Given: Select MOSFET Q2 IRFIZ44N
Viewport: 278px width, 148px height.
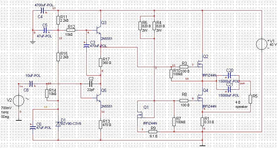Looking at the screenshot, I should click(200, 64).
